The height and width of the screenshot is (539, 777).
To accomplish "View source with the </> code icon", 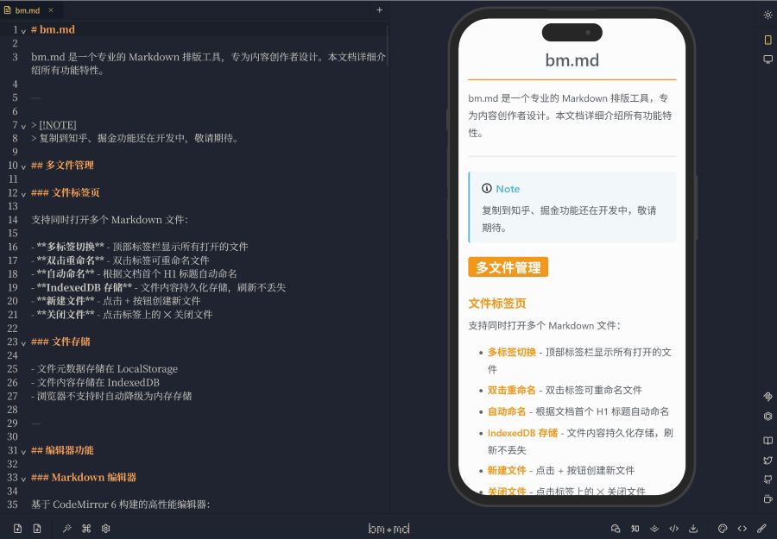I will pos(673,529).
